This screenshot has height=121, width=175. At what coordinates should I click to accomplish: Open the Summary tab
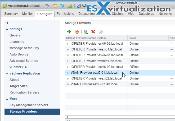(x=11, y=14)
